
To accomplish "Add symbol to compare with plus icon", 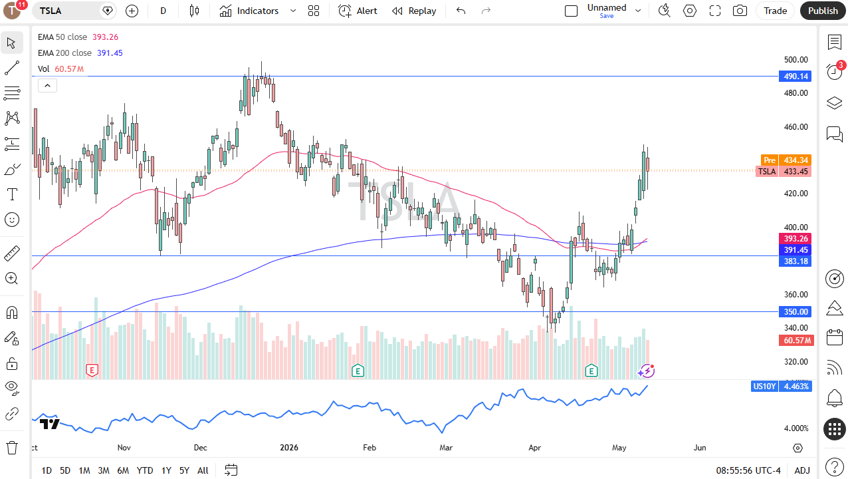I will (x=132, y=11).
